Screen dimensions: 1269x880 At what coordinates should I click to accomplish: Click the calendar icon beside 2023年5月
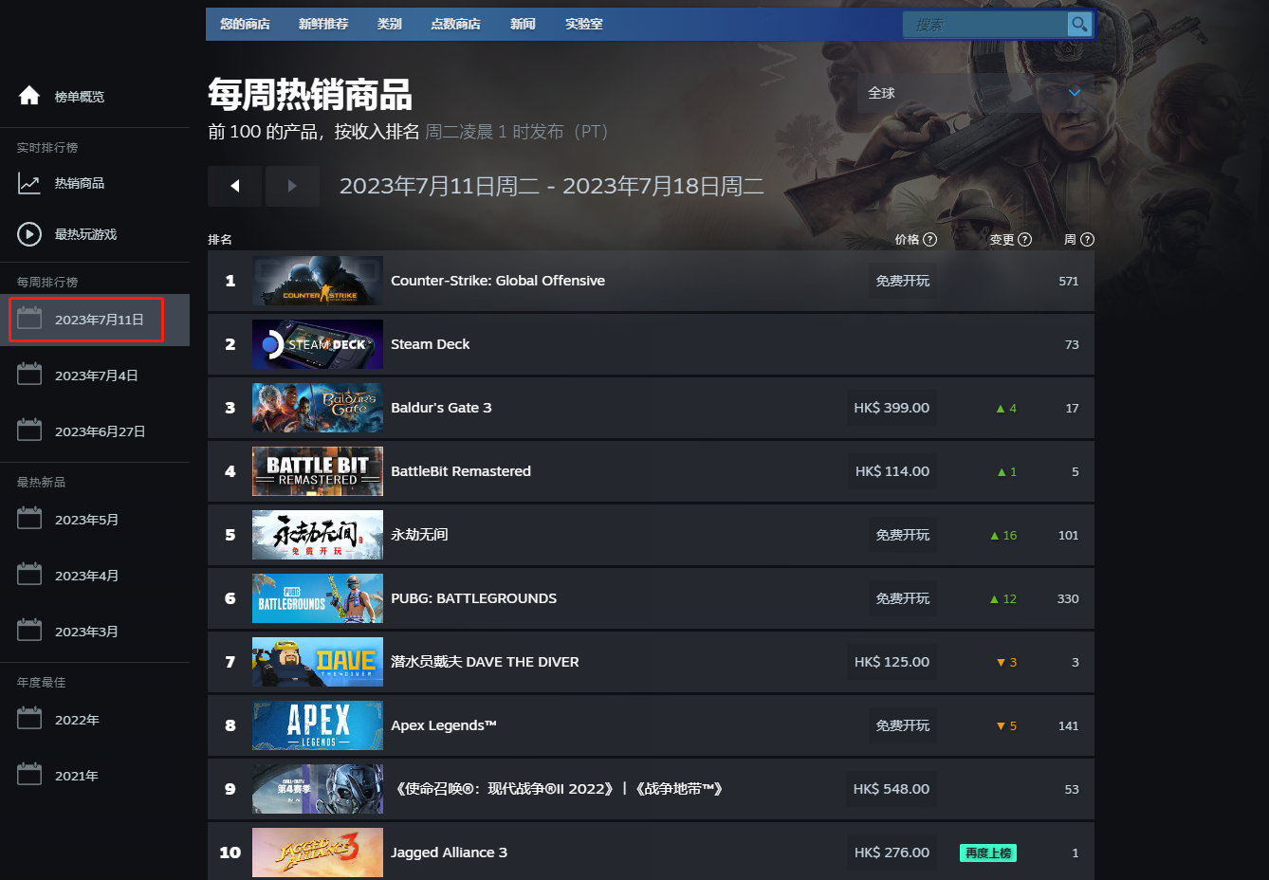point(29,519)
